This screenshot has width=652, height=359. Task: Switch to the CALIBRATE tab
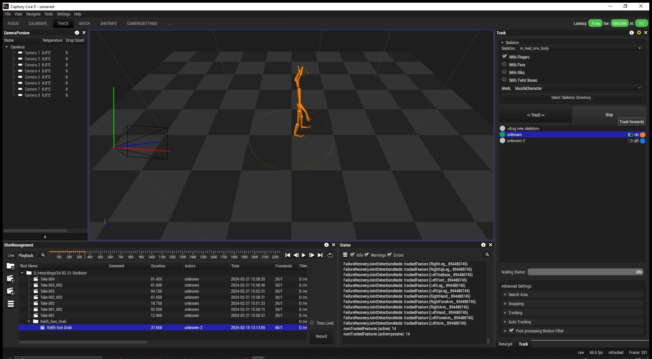point(38,24)
